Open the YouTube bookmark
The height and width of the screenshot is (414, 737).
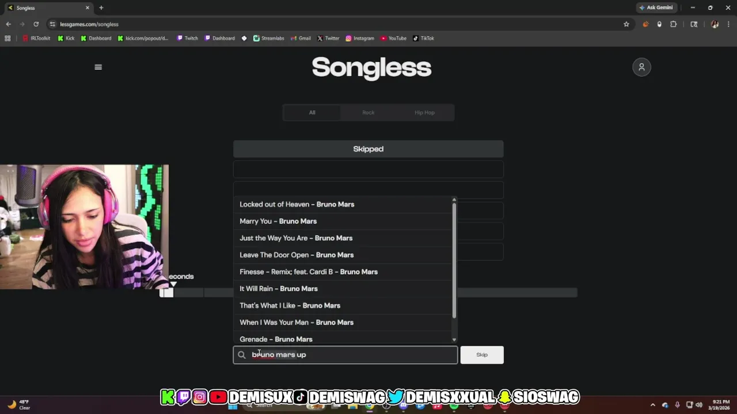(394, 39)
